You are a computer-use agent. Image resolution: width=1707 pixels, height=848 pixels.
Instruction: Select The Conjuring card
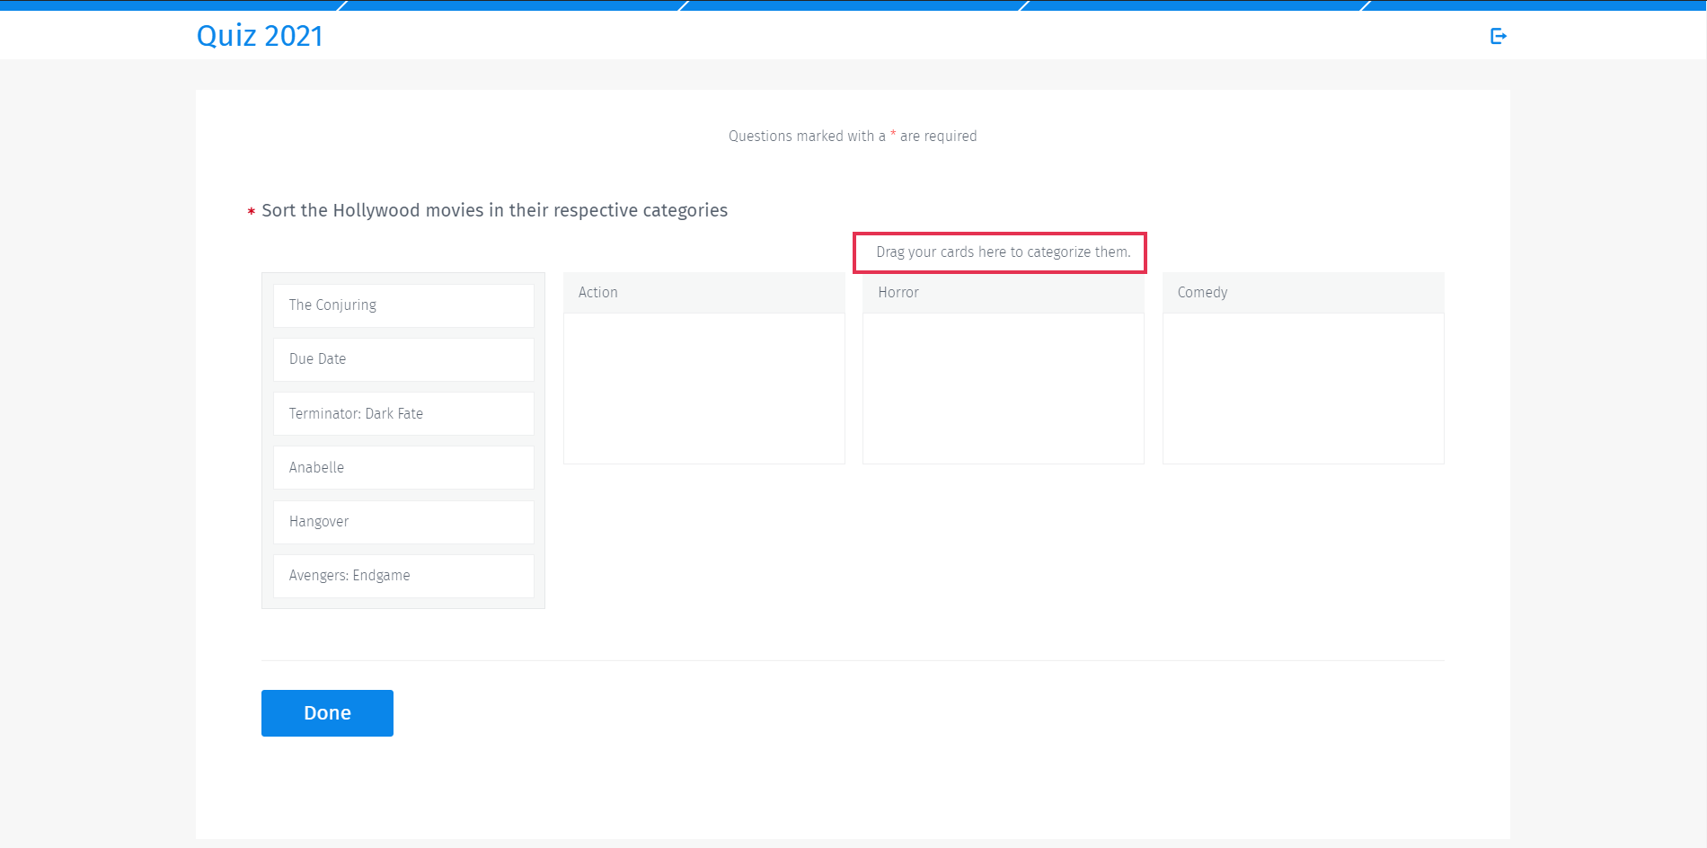pyautogui.click(x=403, y=305)
